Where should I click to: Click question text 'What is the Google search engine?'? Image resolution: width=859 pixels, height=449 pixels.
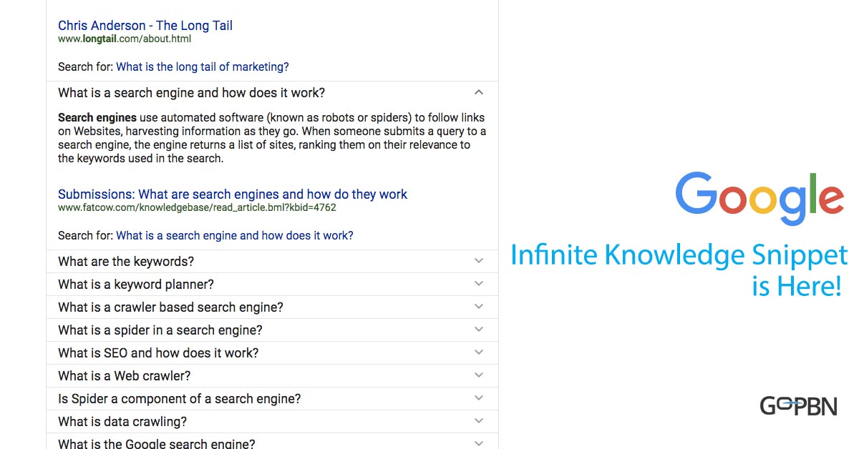157,443
